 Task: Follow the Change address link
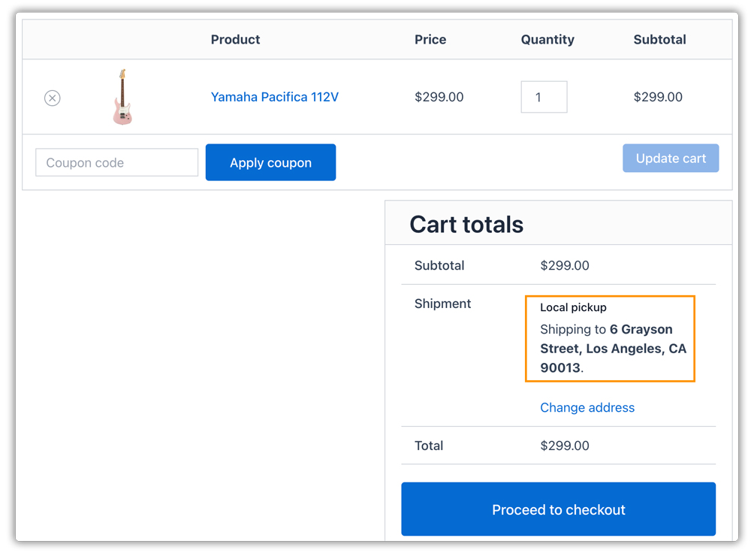[587, 407]
